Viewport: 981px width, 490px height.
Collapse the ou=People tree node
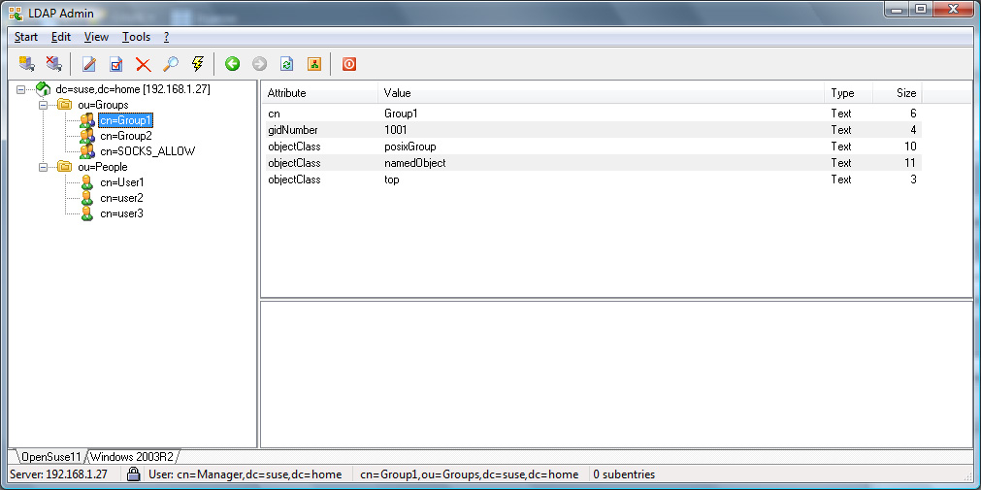[x=43, y=168]
